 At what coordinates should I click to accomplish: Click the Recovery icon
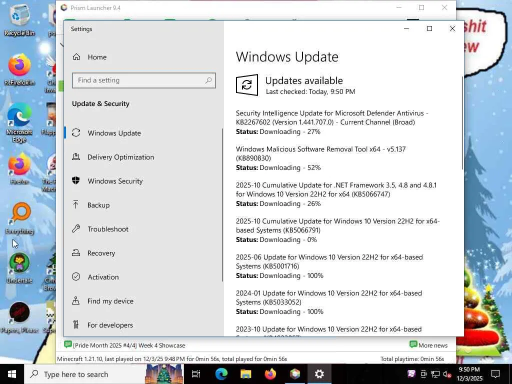pos(76,252)
